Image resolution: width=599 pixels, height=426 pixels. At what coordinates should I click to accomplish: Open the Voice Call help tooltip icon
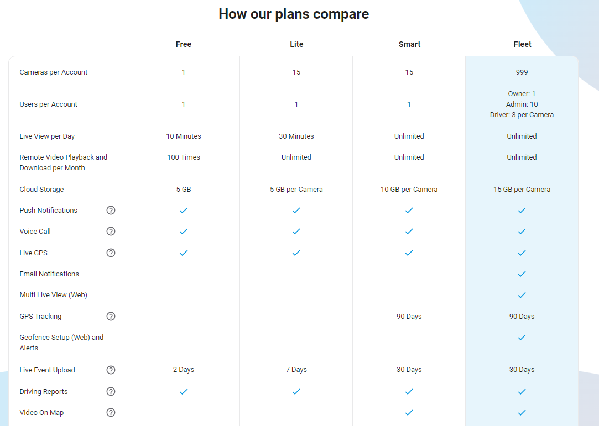(111, 232)
